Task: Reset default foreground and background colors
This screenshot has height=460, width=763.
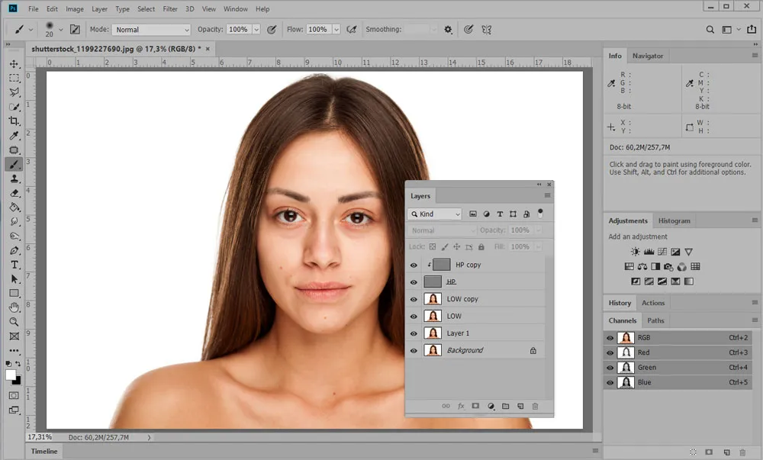Action: coord(8,364)
